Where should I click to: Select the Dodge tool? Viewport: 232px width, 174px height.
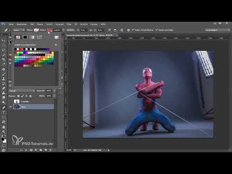(3, 102)
